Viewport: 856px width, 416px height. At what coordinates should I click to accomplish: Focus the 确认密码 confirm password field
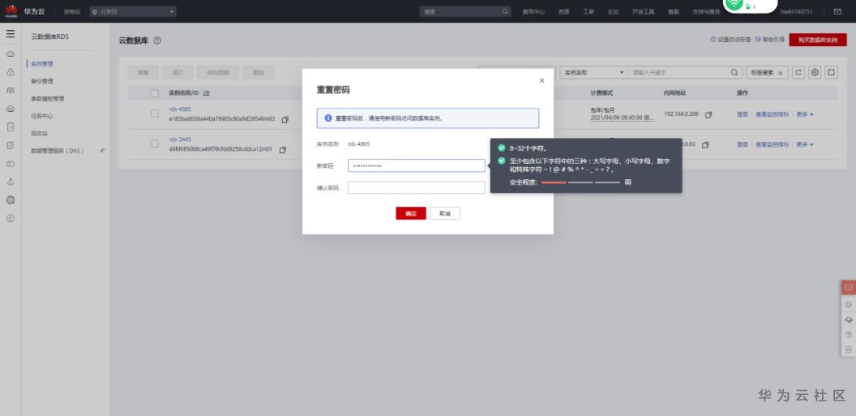pos(416,188)
